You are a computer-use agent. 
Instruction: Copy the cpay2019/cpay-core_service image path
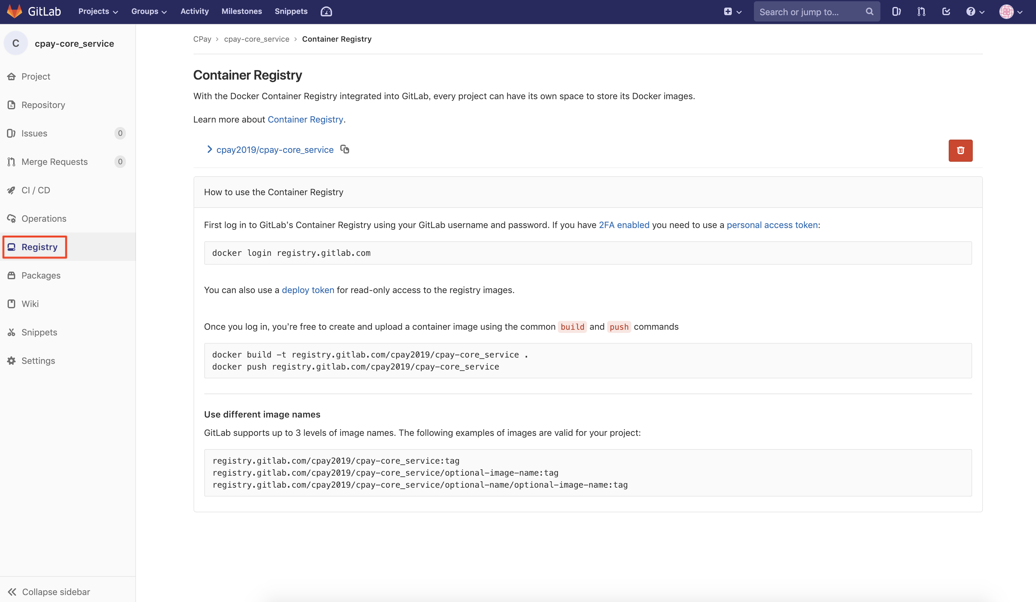pos(344,149)
